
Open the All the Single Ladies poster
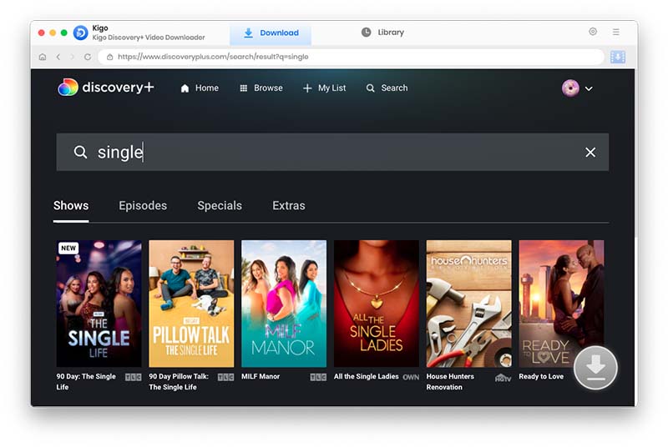pyautogui.click(x=377, y=304)
